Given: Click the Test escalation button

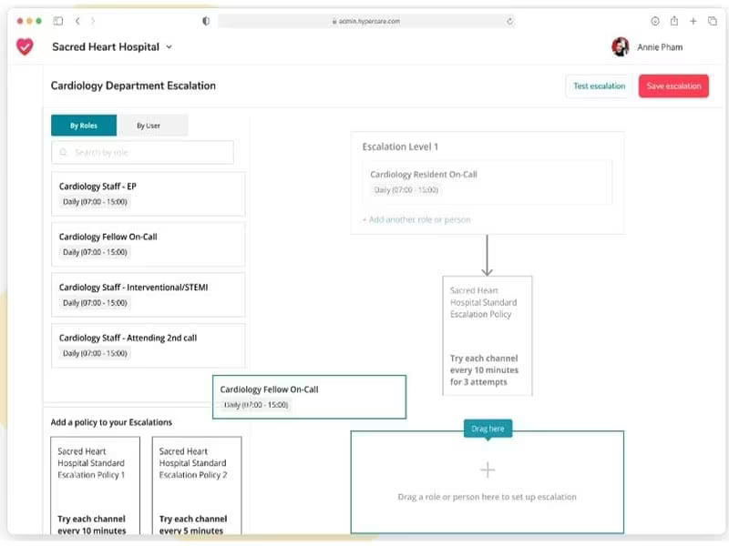Looking at the screenshot, I should point(599,86).
